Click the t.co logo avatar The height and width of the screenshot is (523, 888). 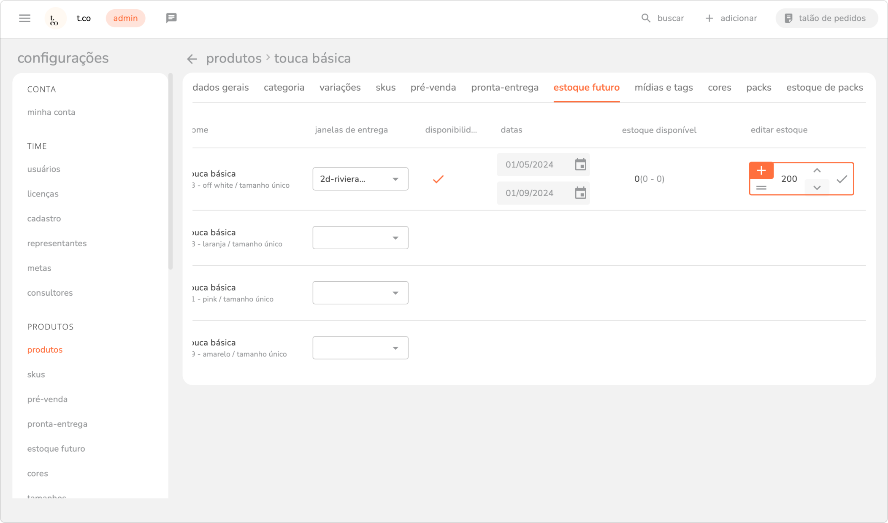pyautogui.click(x=55, y=19)
